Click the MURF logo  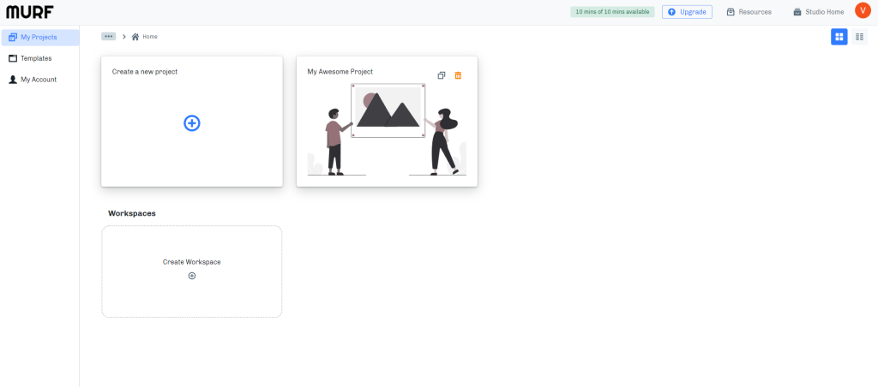(x=30, y=11)
